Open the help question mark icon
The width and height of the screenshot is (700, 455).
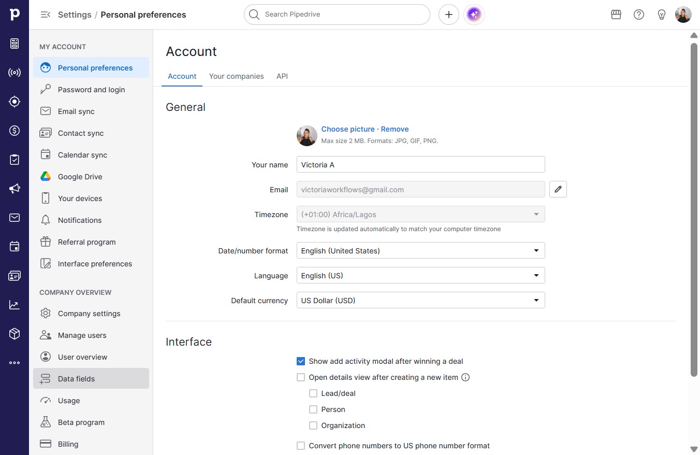pos(639,15)
